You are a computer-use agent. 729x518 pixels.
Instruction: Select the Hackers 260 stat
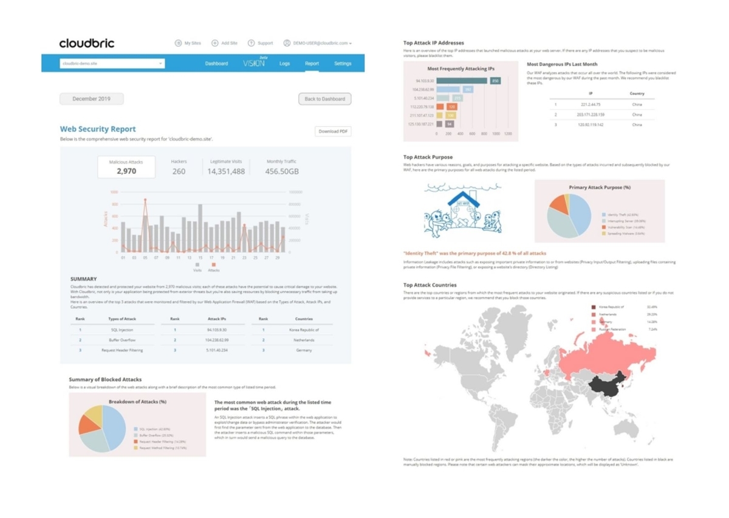coord(179,167)
